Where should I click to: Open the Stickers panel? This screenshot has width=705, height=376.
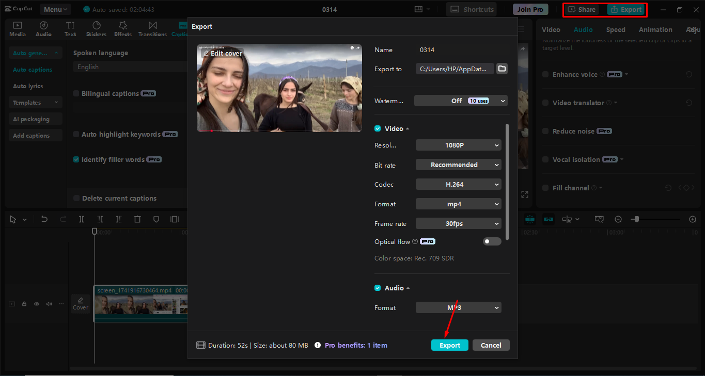pyautogui.click(x=96, y=28)
